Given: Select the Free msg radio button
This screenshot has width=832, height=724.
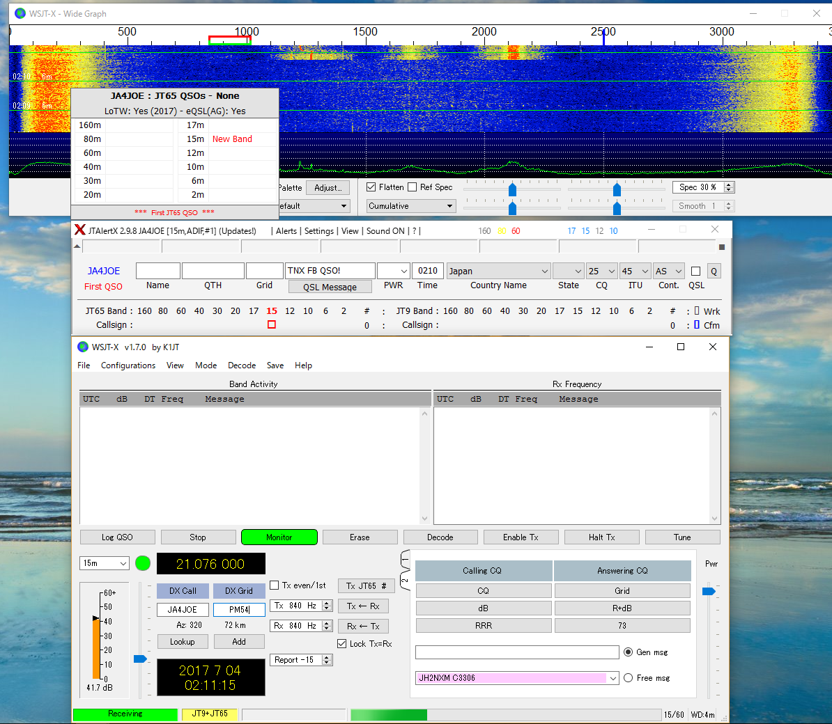Looking at the screenshot, I should coord(629,678).
